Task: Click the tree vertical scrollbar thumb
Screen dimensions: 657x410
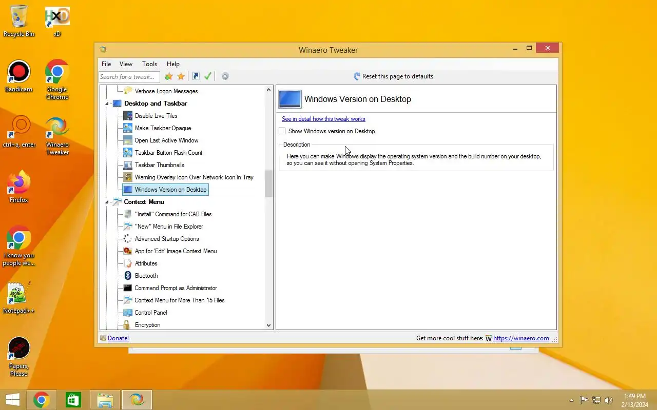Action: (268, 183)
